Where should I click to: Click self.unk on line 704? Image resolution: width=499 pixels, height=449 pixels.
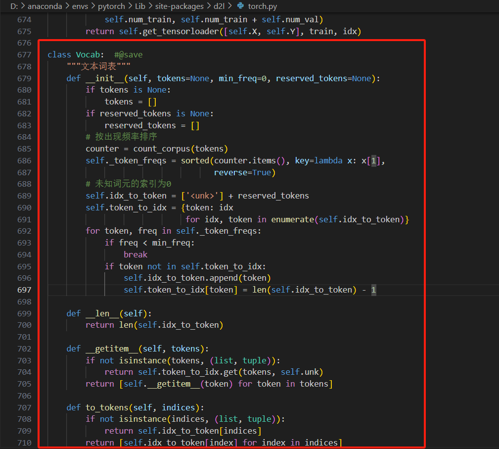(x=300, y=372)
